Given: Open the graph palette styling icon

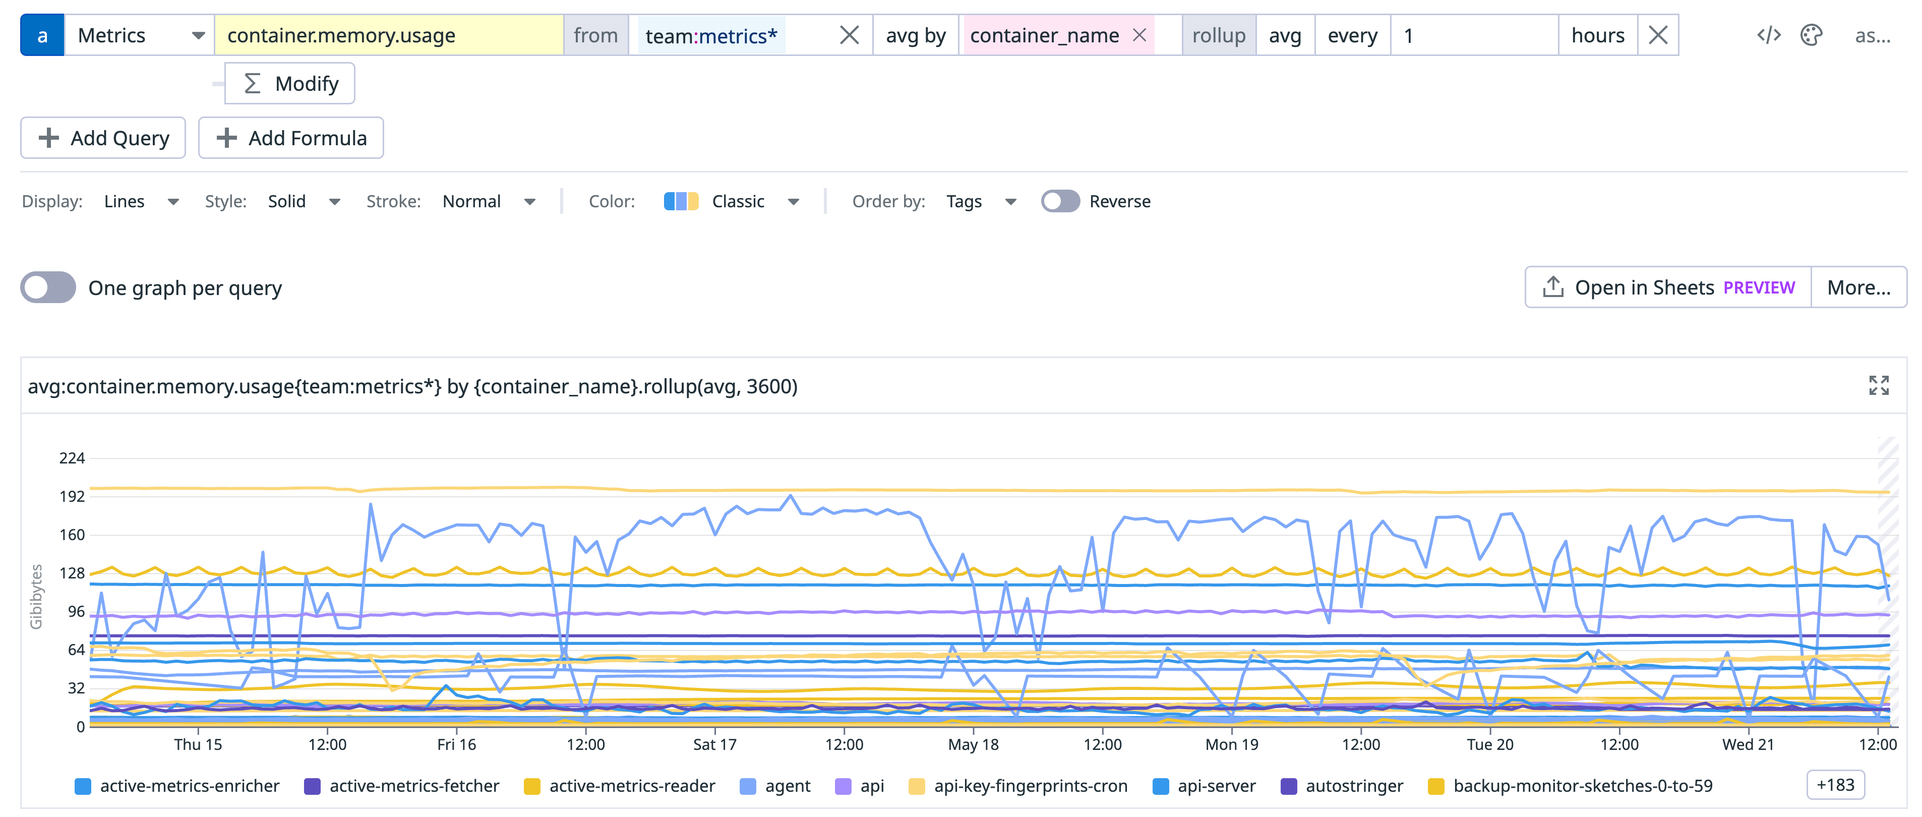Looking at the screenshot, I should [1812, 34].
